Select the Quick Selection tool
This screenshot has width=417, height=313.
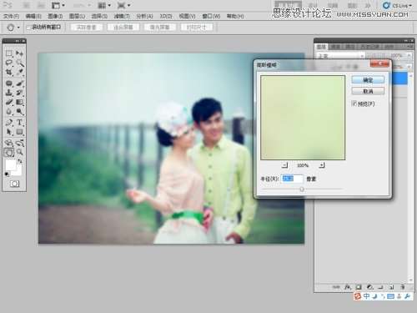[19, 63]
